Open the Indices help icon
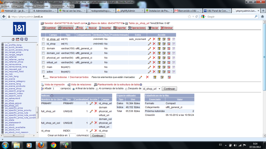266x149 pixels. (x=52, y=96)
